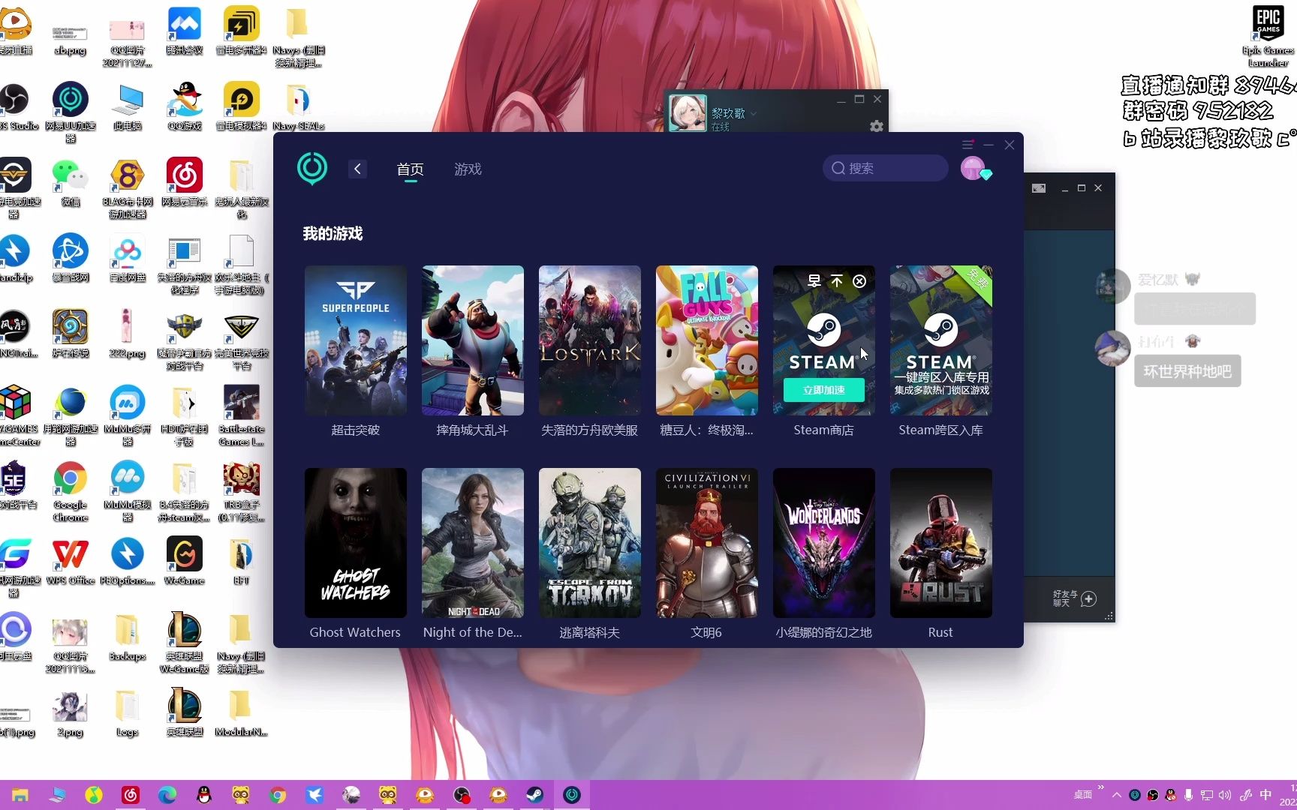Open the Backups folder on desktop
The height and width of the screenshot is (810, 1297).
[128, 637]
